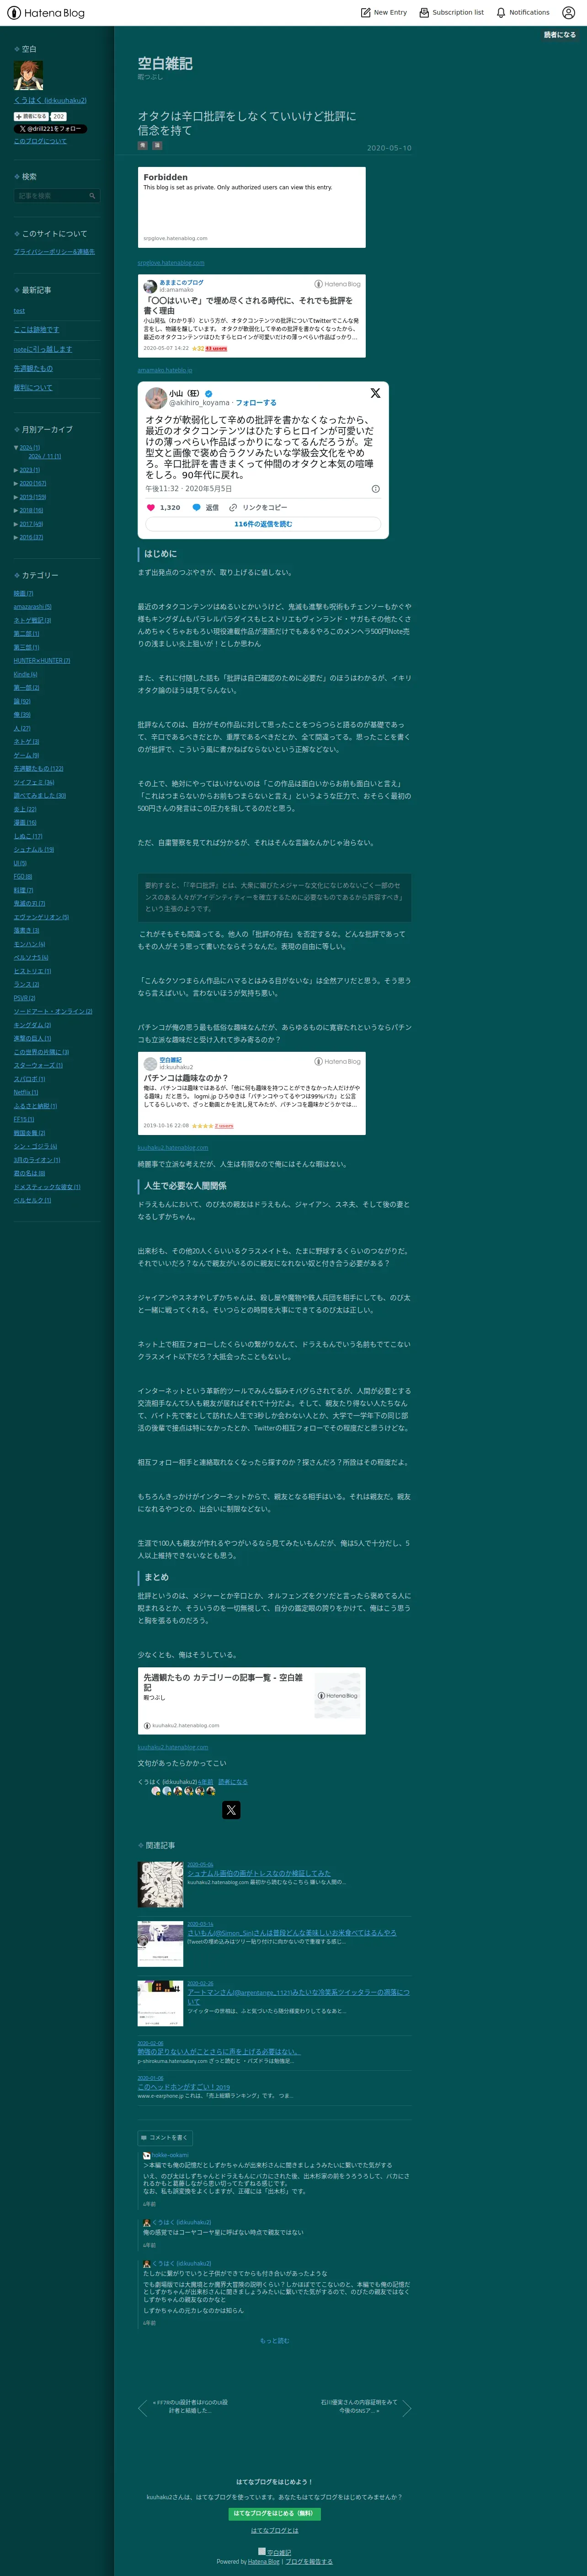Like the embedded tweet (heart 1,320)
The height and width of the screenshot is (2576, 587).
[x=163, y=507]
